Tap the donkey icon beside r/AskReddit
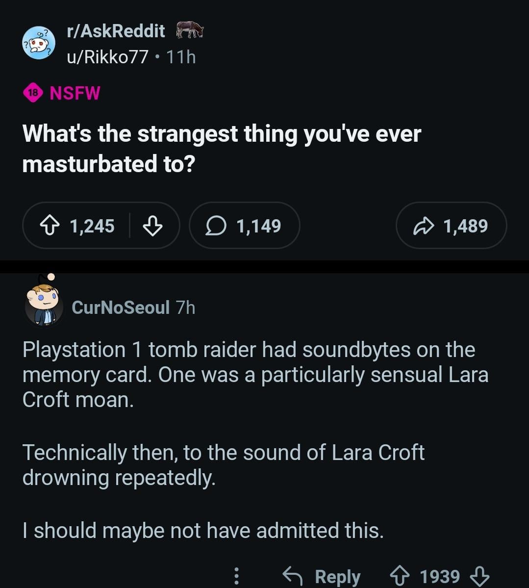Viewport: 529px width, 588px height. point(190,30)
